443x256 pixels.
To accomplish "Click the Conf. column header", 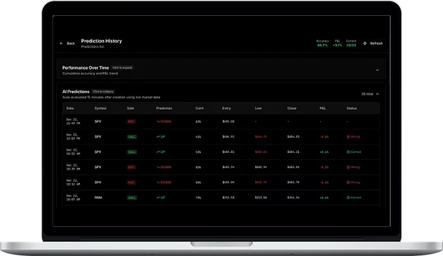I will 199,108.
